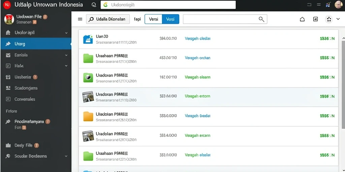Click the square panel icon beside home
This screenshot has height=172, width=345.
315,19
